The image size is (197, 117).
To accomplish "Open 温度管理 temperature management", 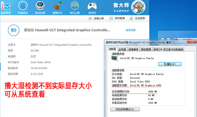I will (6, 8).
